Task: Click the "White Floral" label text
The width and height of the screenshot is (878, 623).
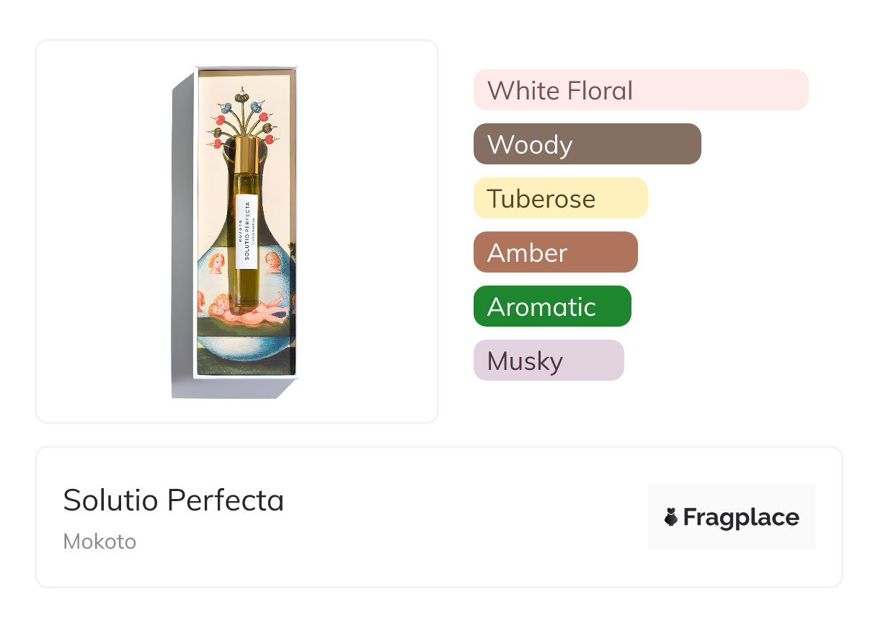Action: (x=560, y=91)
